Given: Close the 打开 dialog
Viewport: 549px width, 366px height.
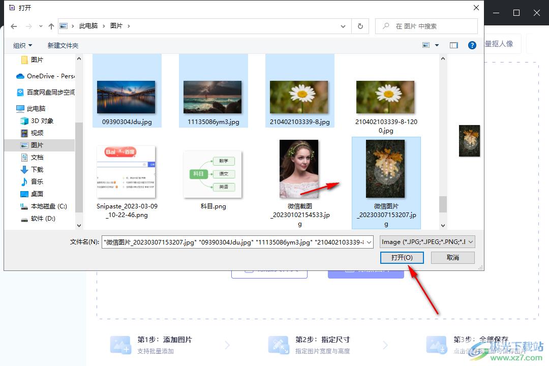Looking at the screenshot, I should point(476,7).
